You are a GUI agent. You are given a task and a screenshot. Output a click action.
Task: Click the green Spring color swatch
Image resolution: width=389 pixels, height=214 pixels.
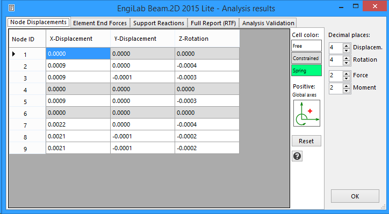coord(306,71)
